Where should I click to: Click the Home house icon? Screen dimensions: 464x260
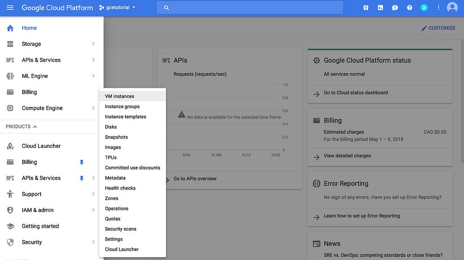pyautogui.click(x=10, y=28)
